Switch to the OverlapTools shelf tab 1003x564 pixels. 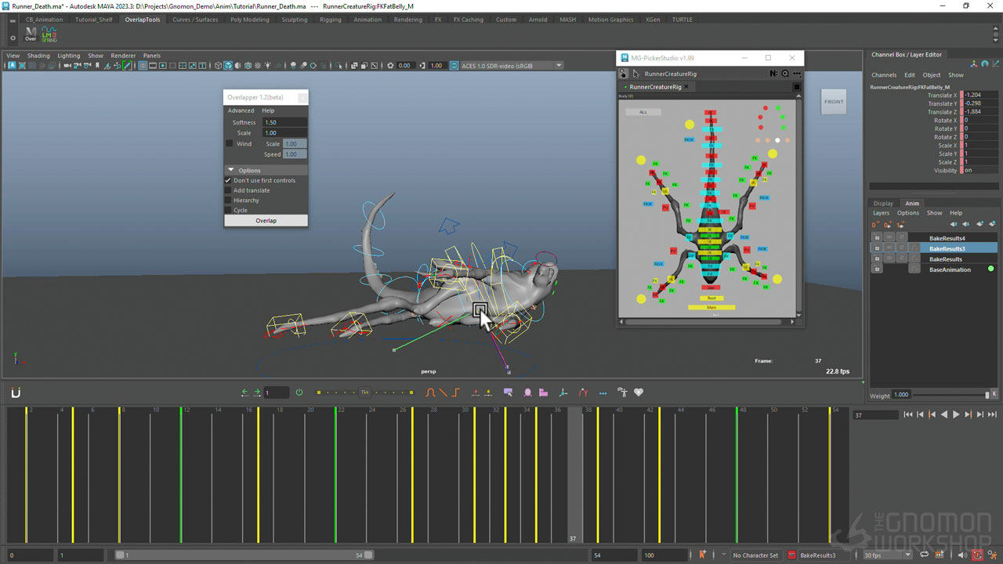[x=142, y=20]
